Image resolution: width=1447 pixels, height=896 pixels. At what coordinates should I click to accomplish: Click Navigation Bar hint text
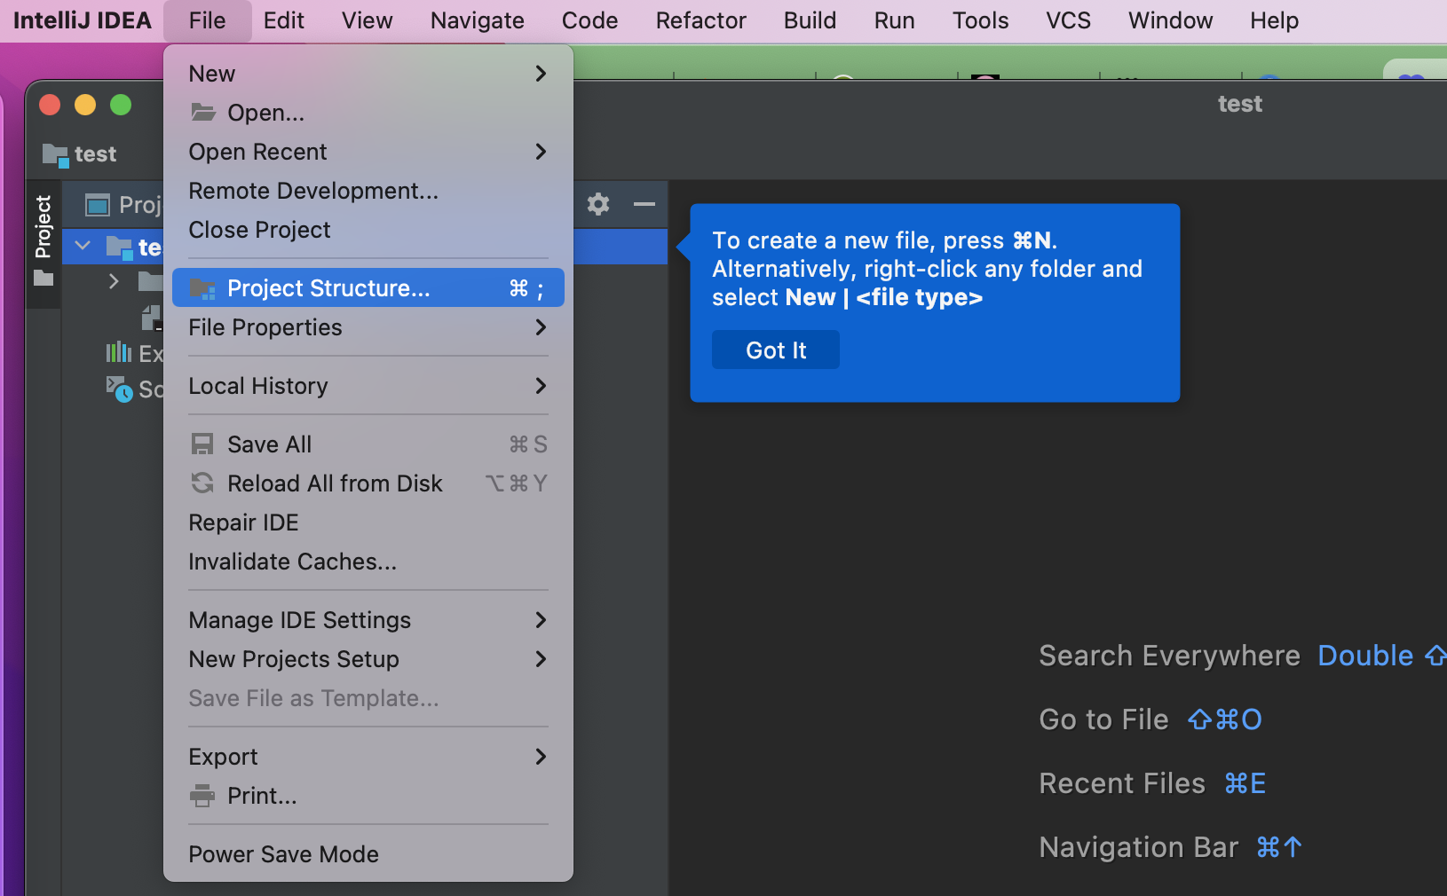(x=1139, y=847)
